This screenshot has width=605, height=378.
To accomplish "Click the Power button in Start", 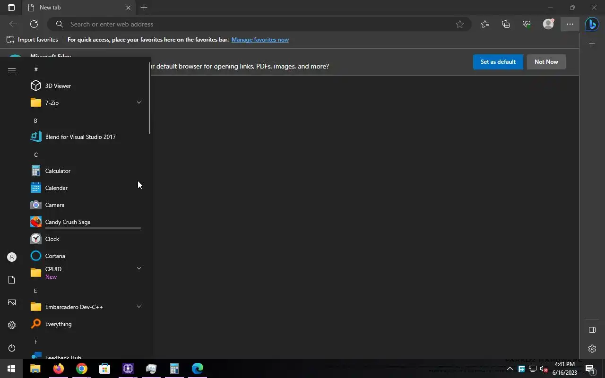I will click(x=12, y=348).
